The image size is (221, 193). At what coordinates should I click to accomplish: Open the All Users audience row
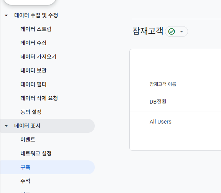[175, 122]
